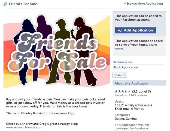Visit www.sellyourfriends.com link
This screenshot has width=170, height=131.
click(24, 127)
